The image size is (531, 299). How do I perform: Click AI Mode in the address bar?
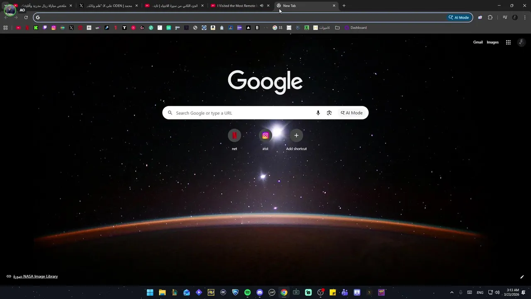click(458, 17)
